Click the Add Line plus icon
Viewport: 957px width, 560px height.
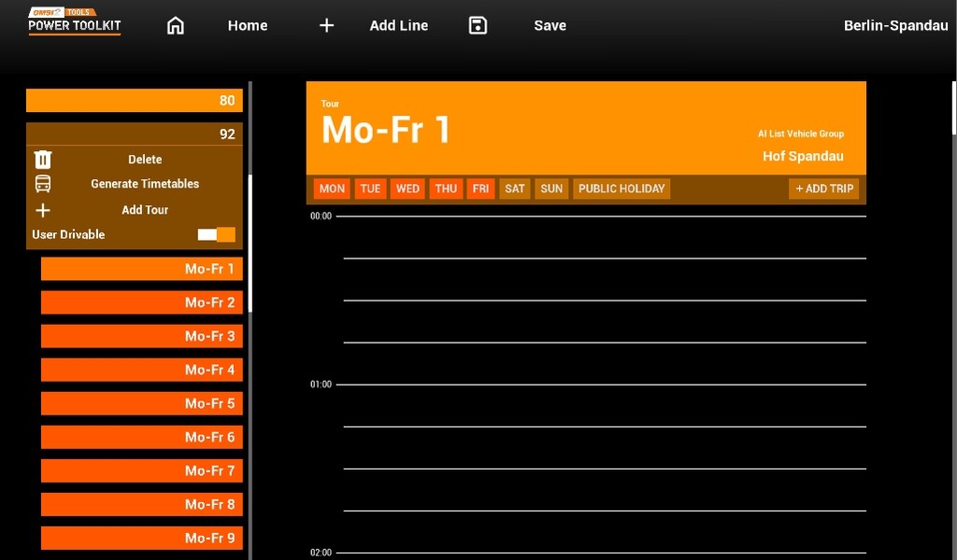[326, 26]
